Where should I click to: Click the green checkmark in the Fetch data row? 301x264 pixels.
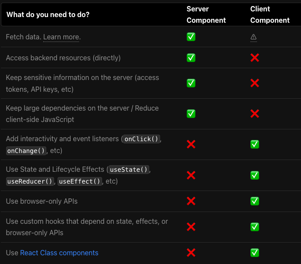point(191,37)
